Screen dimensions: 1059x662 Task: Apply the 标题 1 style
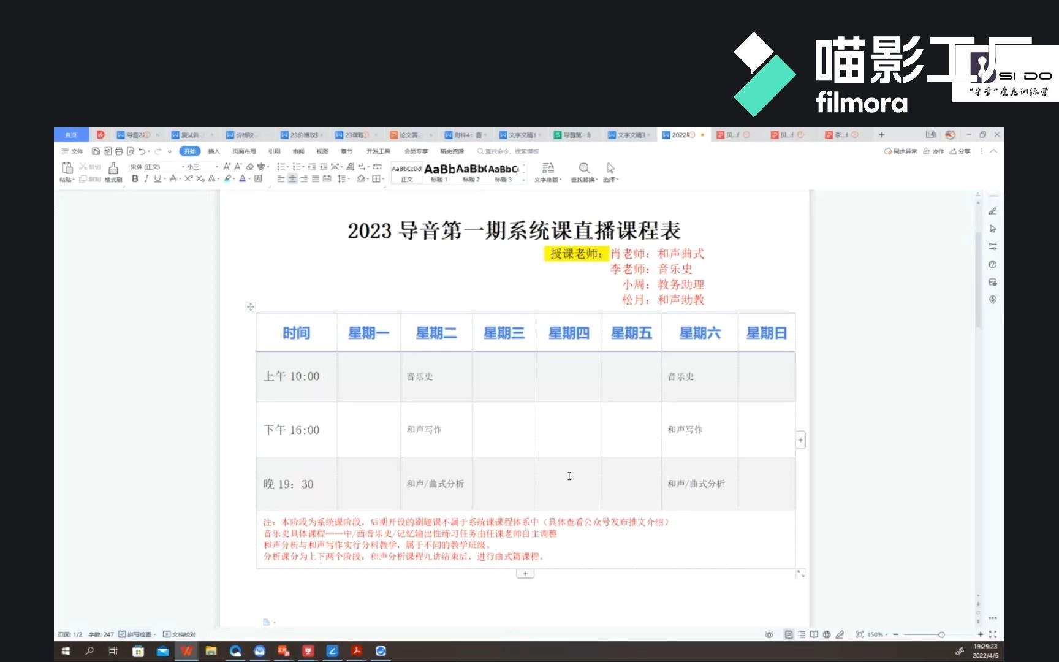(x=440, y=173)
